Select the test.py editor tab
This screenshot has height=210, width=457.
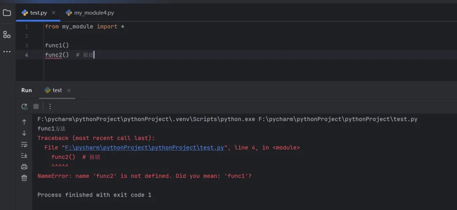click(38, 13)
